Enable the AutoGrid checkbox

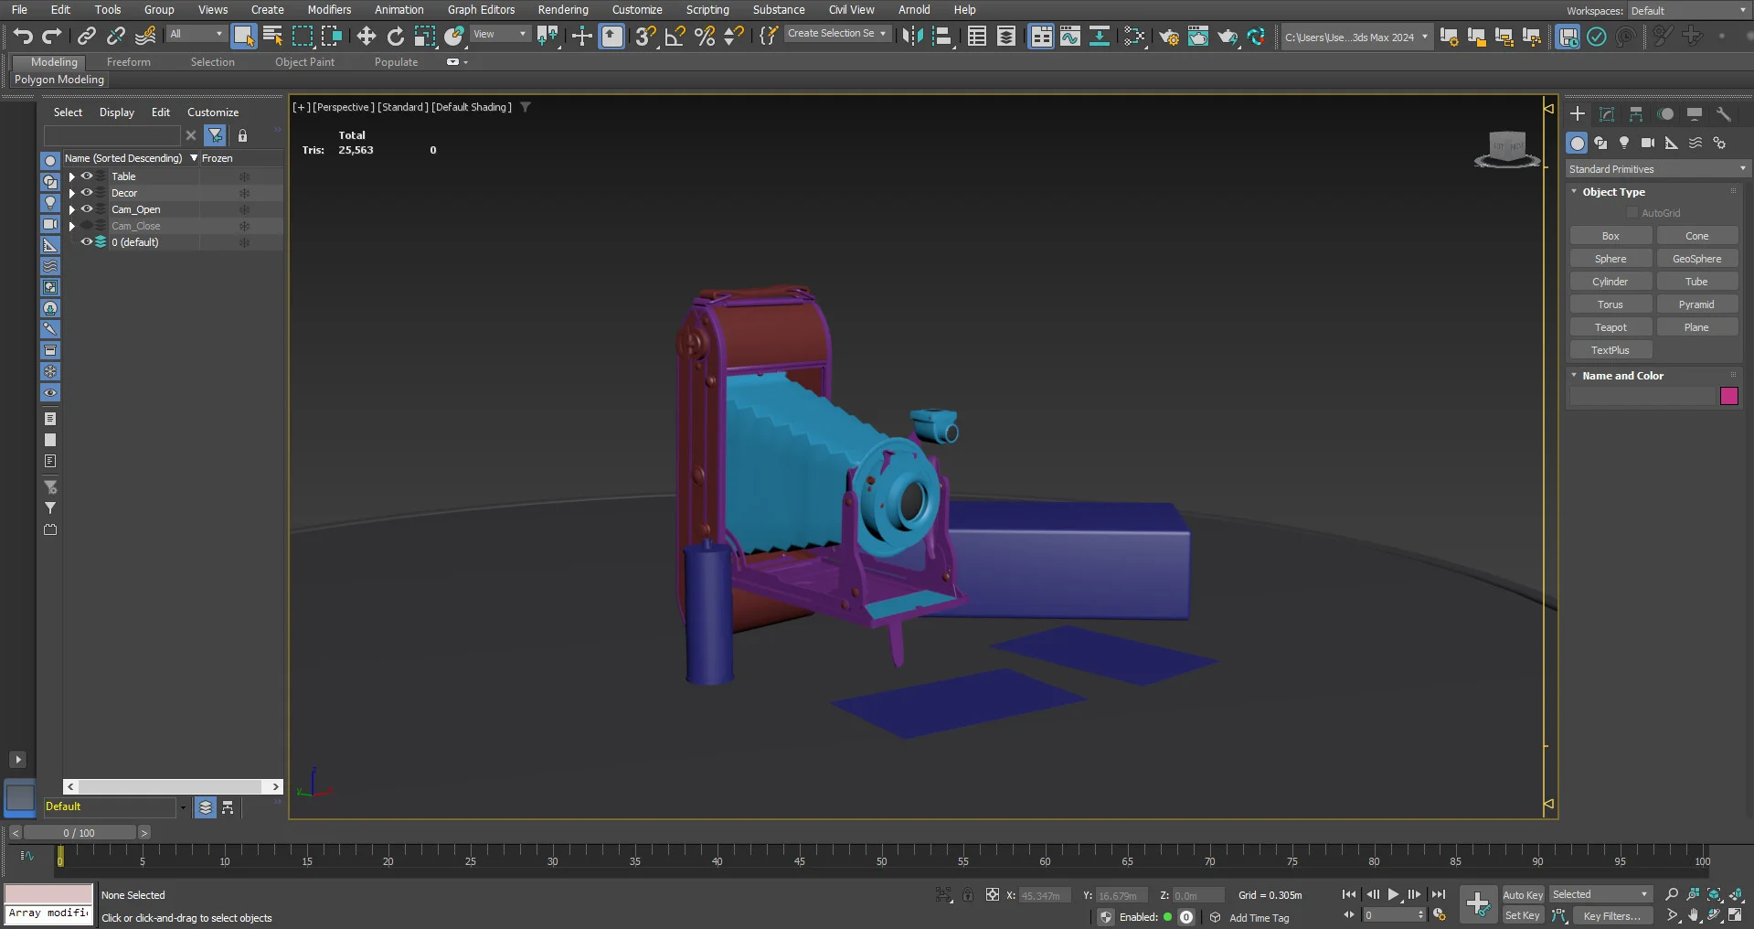pos(1632,213)
